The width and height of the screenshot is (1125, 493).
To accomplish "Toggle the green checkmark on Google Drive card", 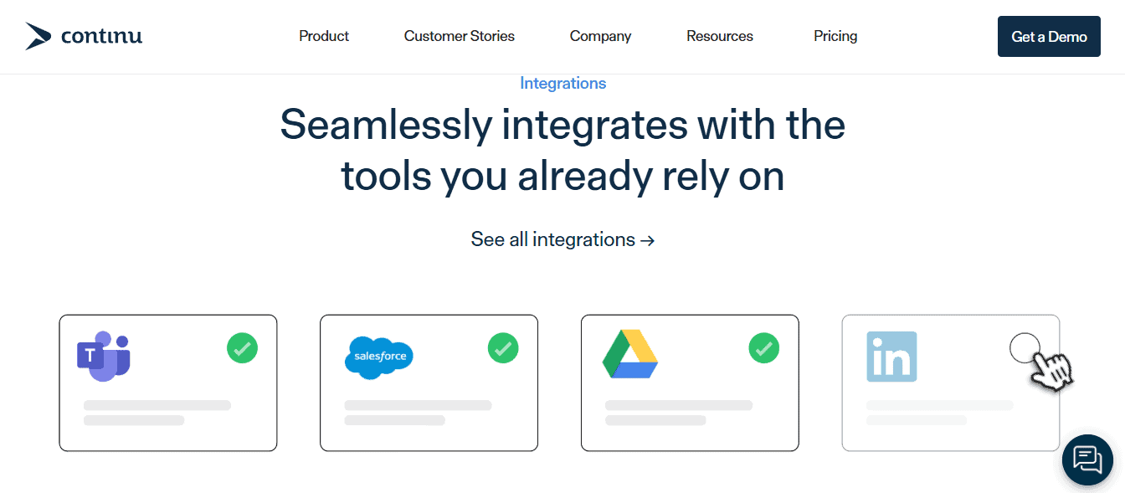I will tap(763, 348).
